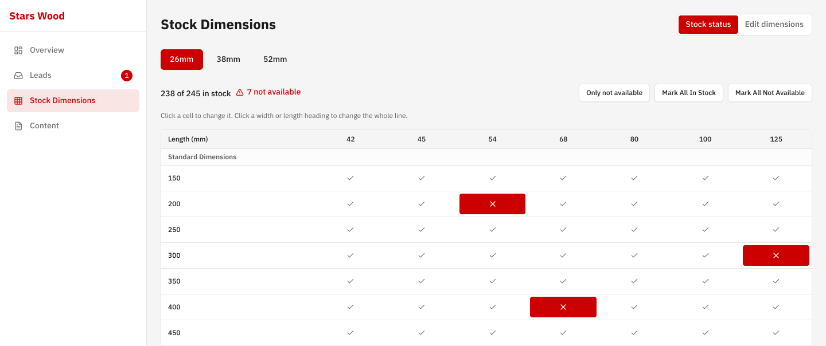Click Mark All In Stock button
Screen dimensions: 826x346
point(689,93)
